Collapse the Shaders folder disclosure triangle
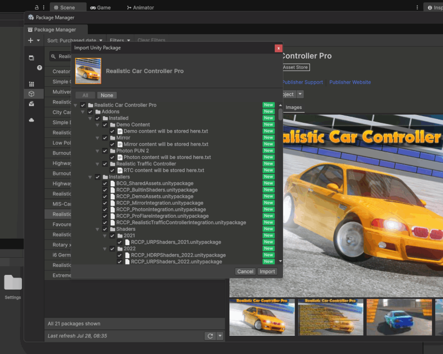 click(98, 229)
